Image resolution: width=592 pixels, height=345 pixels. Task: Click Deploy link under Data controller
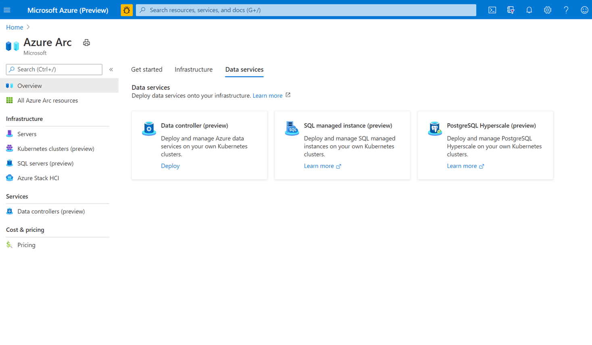(x=170, y=166)
